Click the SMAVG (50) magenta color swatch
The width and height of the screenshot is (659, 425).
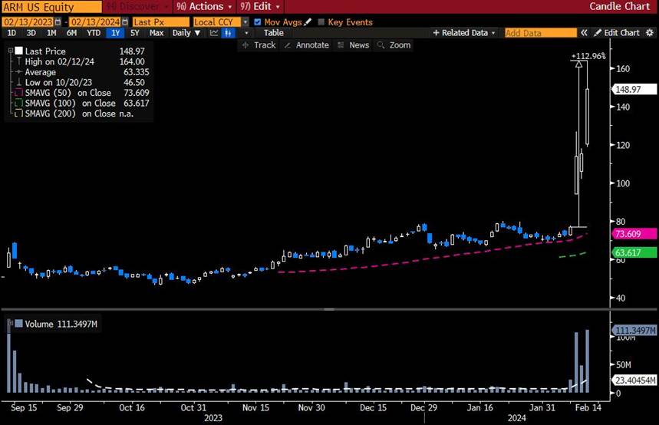(19, 93)
